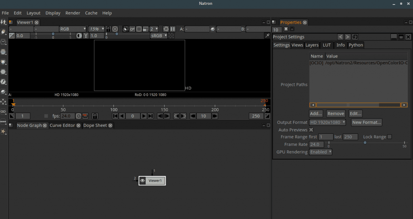Click the viewer lock (sync) icon
The image size is (413, 219).
(x=108, y=29)
